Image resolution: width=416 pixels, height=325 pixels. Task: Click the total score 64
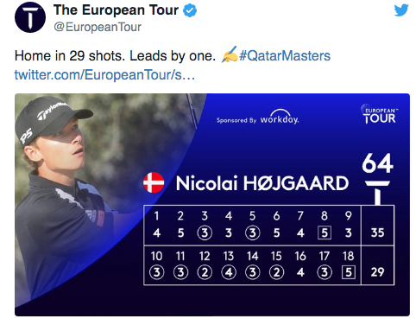377,163
